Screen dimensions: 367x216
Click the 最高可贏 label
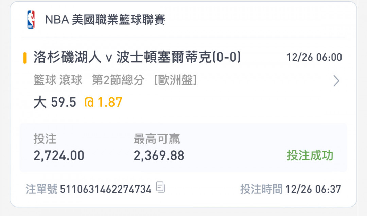tap(157, 139)
